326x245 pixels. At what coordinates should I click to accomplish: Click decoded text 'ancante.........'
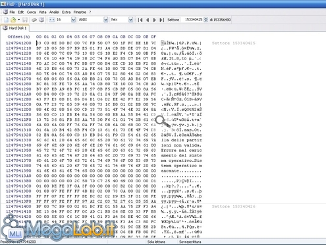pyautogui.click(x=181, y=170)
